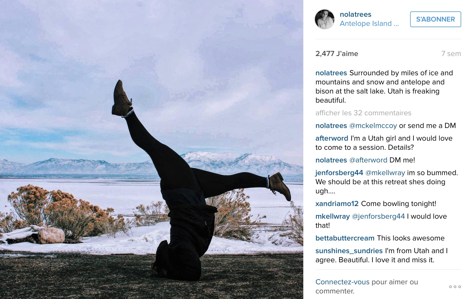The image size is (468, 299).
Task: Click the @mkellwray mention link
Action: pos(385,173)
